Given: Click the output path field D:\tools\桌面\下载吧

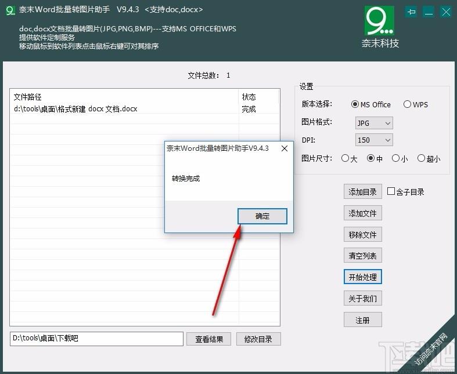Looking at the screenshot, I should [96, 339].
